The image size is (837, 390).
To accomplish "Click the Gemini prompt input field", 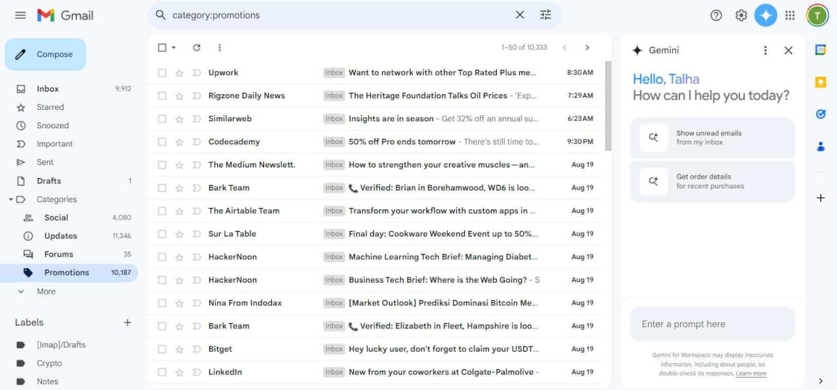I will (712, 323).
